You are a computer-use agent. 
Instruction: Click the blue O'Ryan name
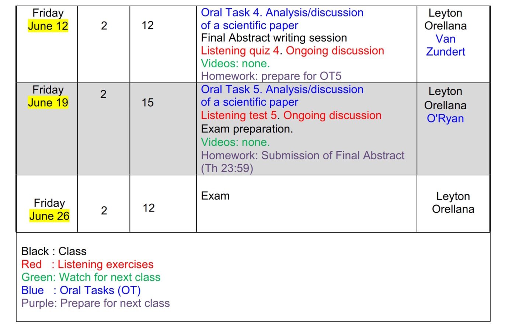pyautogui.click(x=445, y=118)
